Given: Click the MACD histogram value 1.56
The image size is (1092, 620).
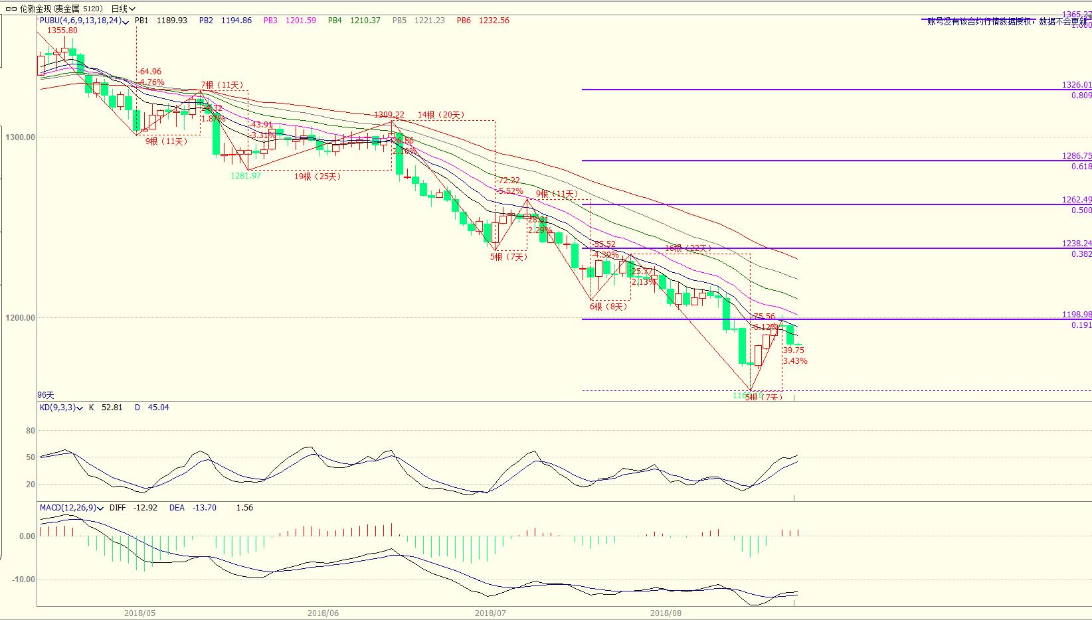Looking at the screenshot, I should (245, 508).
